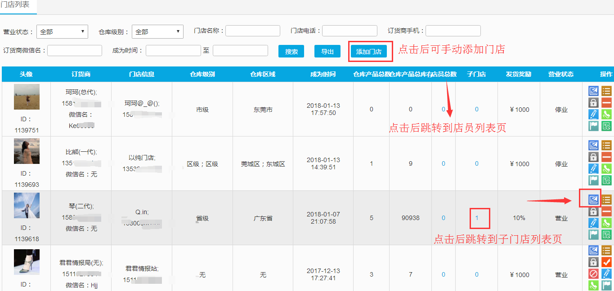Click the 莞城区；东城区 cell
This screenshot has width=614, height=291.
pos(263,164)
